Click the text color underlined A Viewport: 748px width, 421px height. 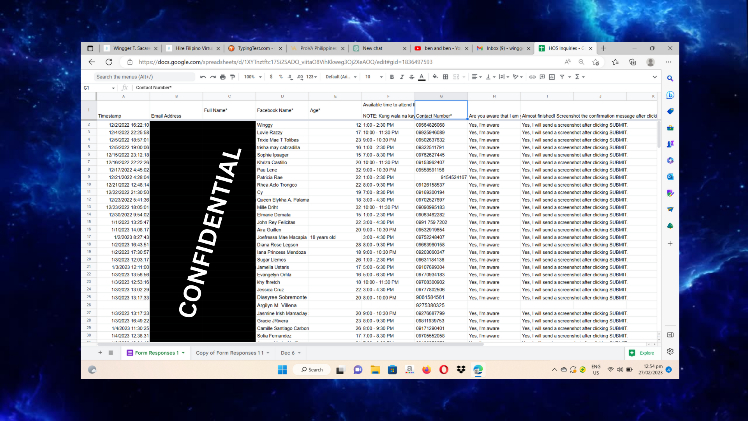422,77
